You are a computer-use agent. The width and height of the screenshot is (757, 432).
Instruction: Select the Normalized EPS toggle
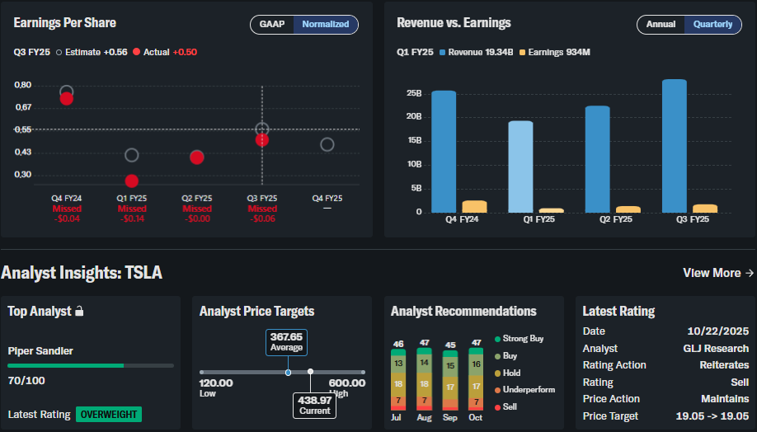(326, 25)
